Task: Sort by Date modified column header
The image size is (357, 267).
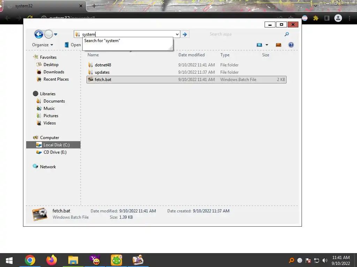Action: pyautogui.click(x=191, y=55)
